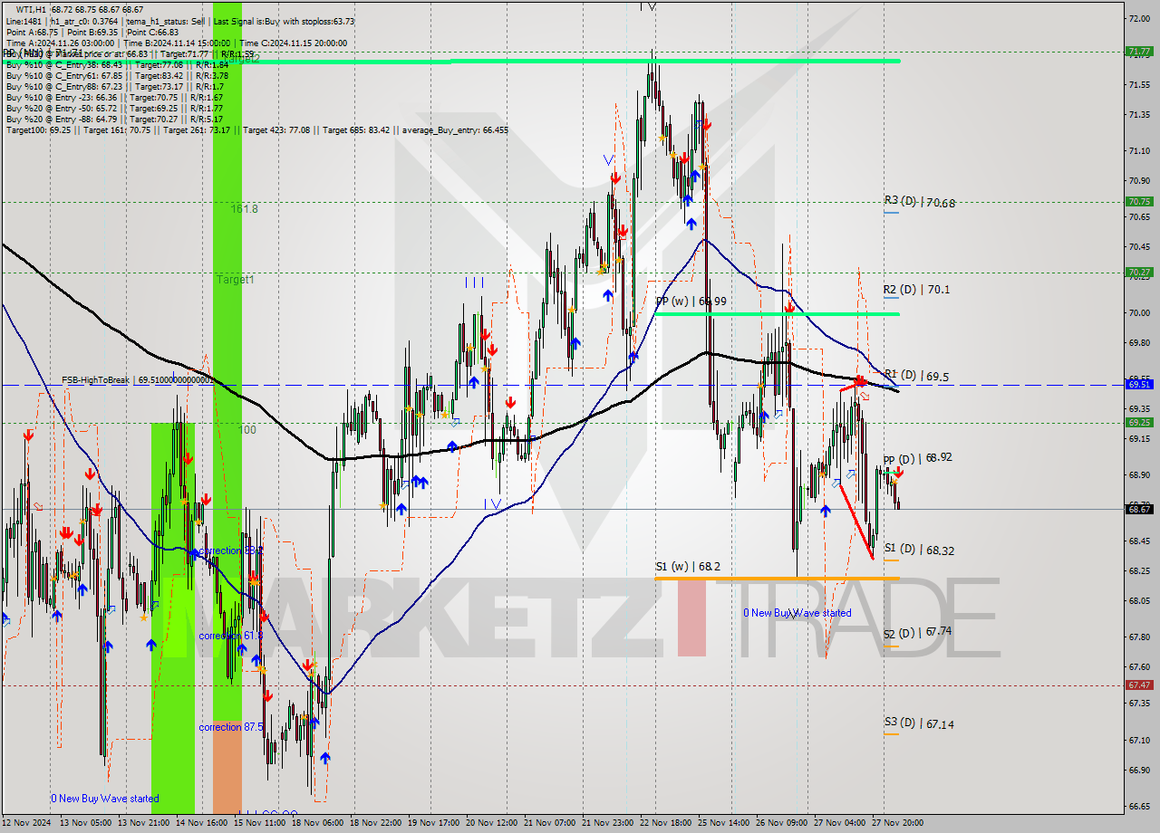The width and height of the screenshot is (1160, 833).
Task: Click the Target1 label on the green zone
Action: click(x=235, y=280)
